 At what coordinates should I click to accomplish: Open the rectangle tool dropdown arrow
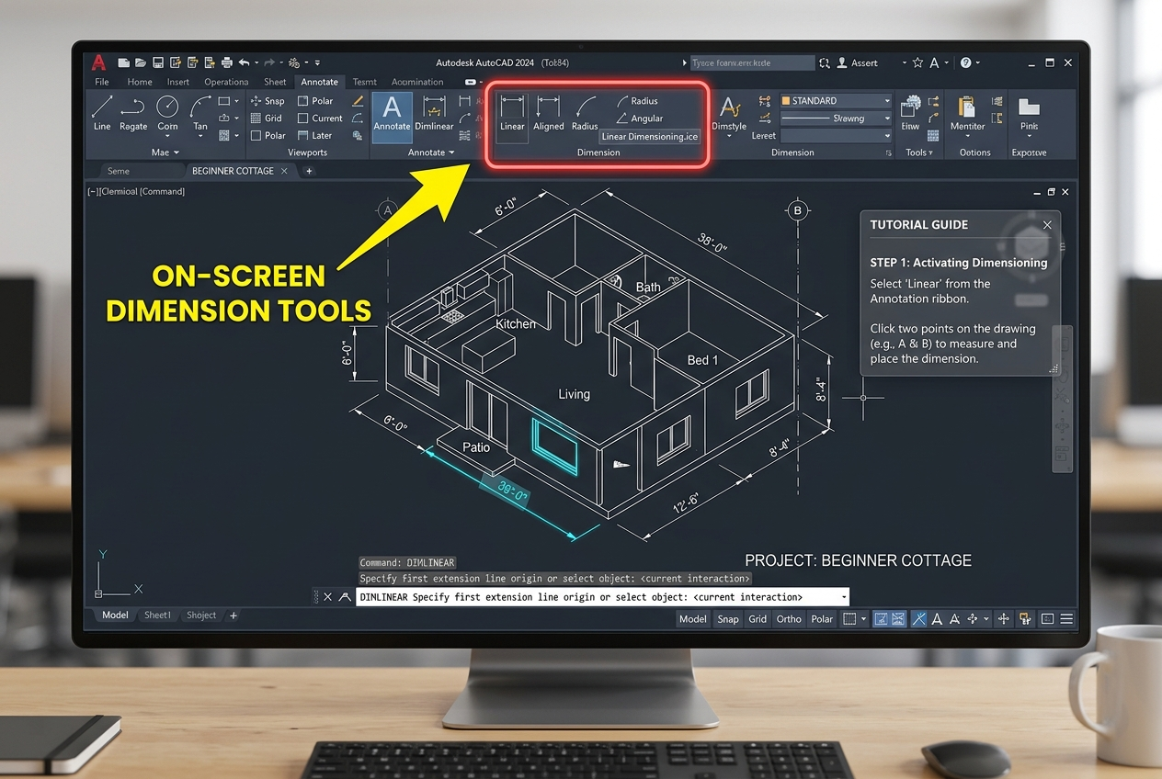[x=236, y=101]
